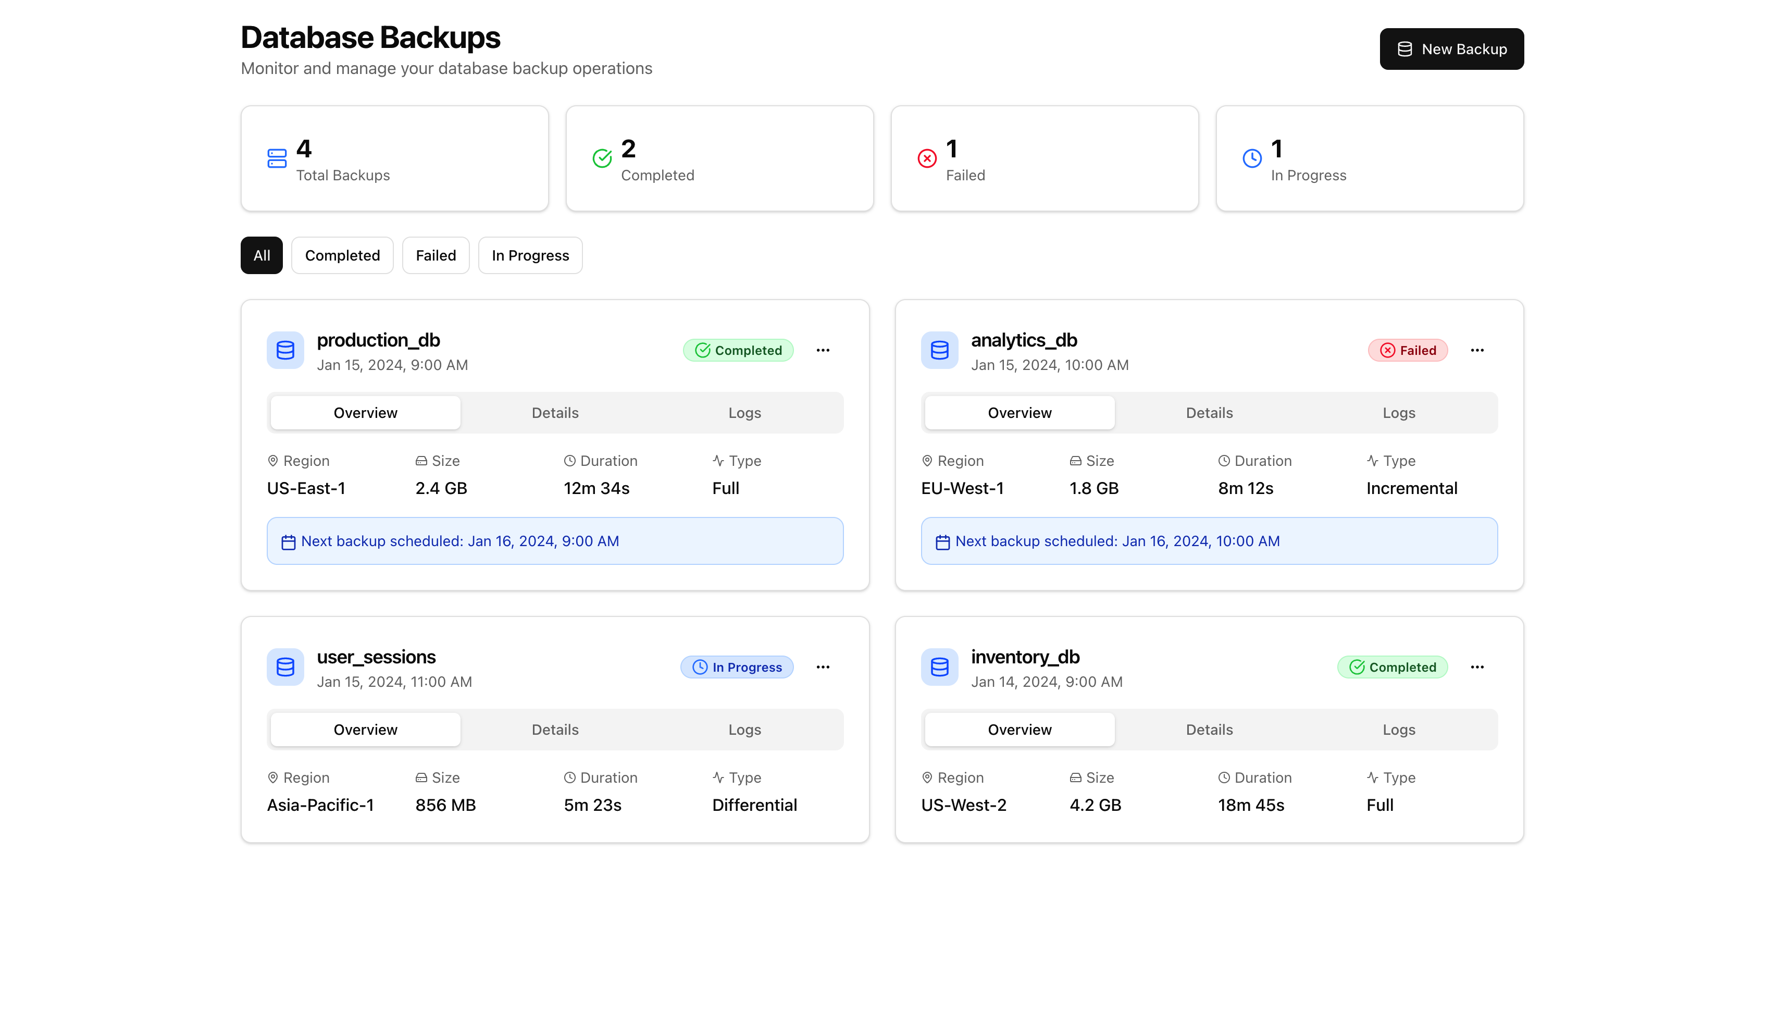The height and width of the screenshot is (1012, 1765).
Task: Click the Duration clock icon in user_sessions
Action: (x=569, y=778)
